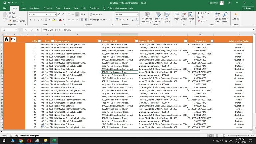Open the Borders dropdown arrow

pos(49,20)
